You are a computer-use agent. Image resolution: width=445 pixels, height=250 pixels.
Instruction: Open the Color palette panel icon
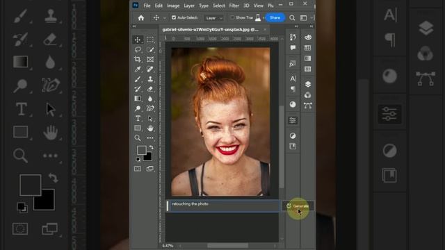(x=307, y=37)
